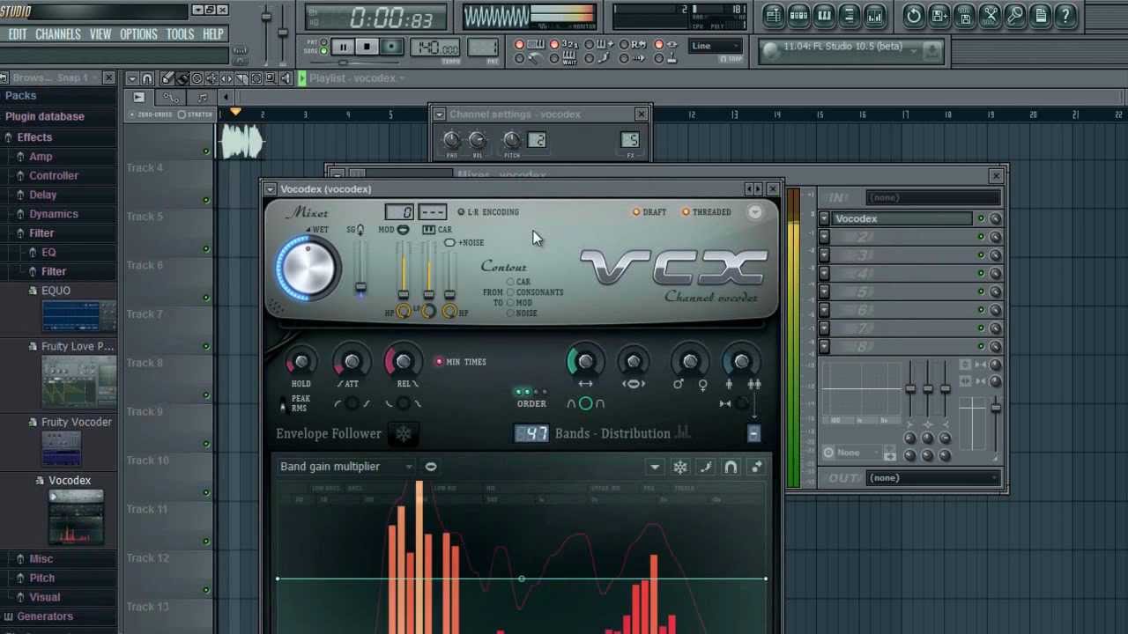
Task: Click the Save new version icon
Action: tap(939, 15)
